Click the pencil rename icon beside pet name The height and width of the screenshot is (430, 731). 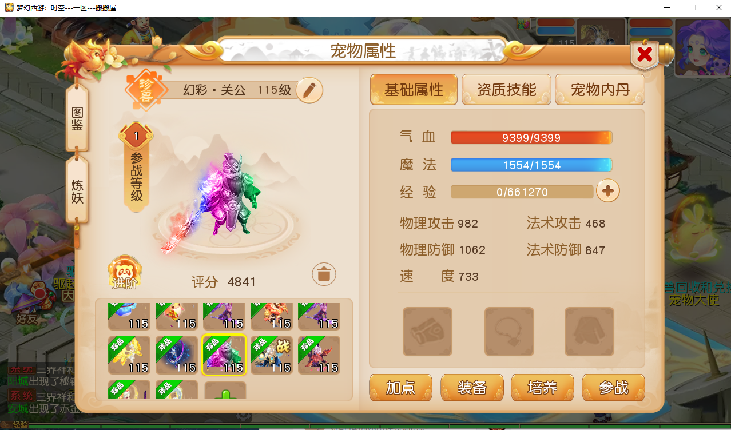pyautogui.click(x=309, y=90)
